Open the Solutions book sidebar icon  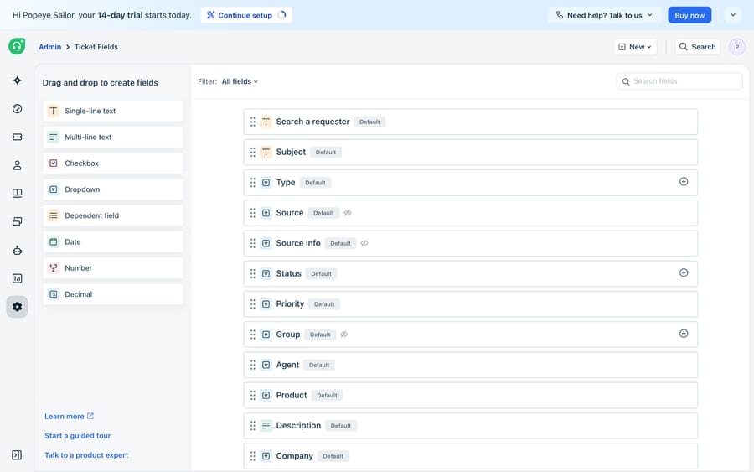[x=18, y=194]
